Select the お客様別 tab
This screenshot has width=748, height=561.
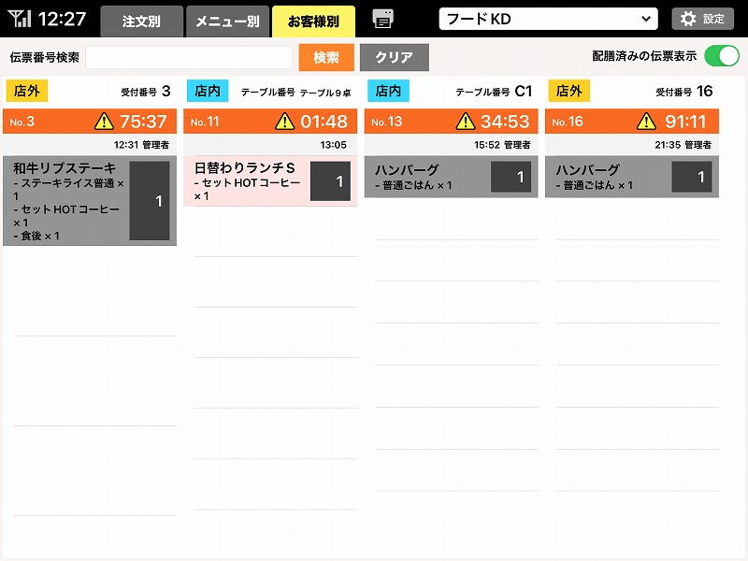(313, 21)
